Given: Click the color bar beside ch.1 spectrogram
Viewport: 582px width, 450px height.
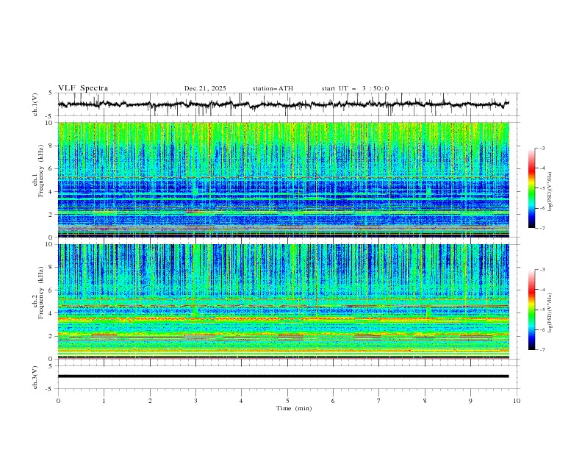Looking at the screenshot, I should coord(532,188).
